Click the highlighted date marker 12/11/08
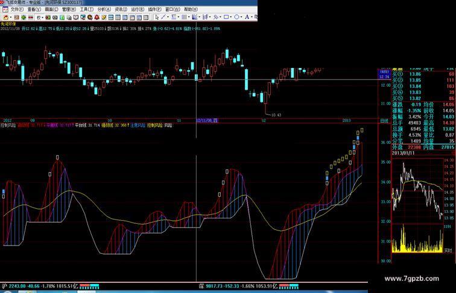 click(x=207, y=120)
